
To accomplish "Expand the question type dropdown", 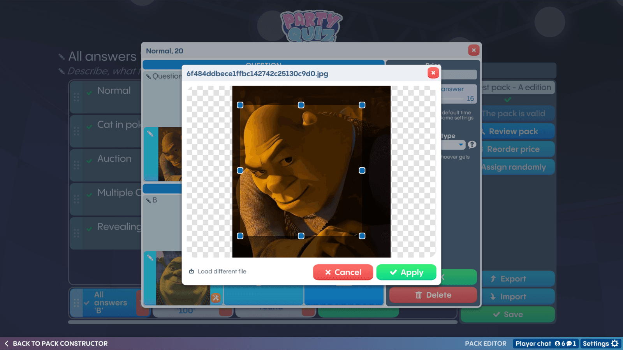I will click(454, 145).
